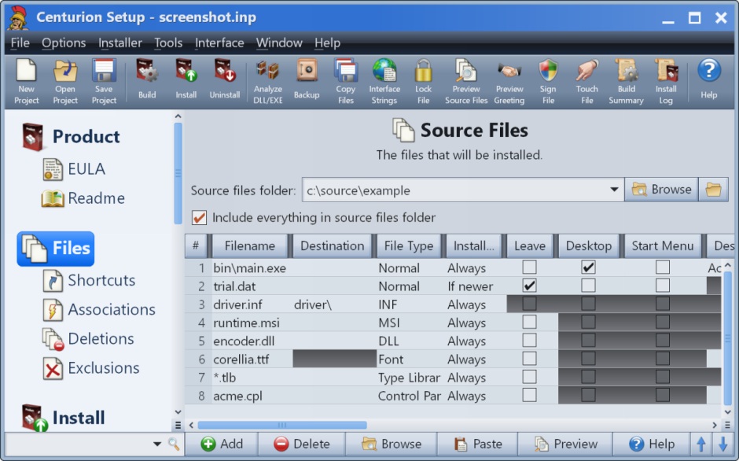Open the dropdown beside the search box
This screenshot has width=739, height=461.
(158, 444)
